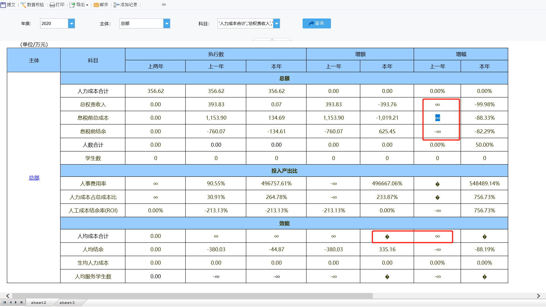
Task: Click the 上两年 column header
Action: [x=156, y=66]
